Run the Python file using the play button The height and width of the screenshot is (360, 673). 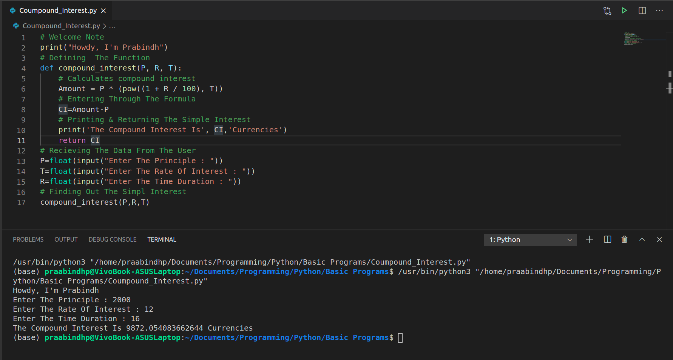coord(624,10)
